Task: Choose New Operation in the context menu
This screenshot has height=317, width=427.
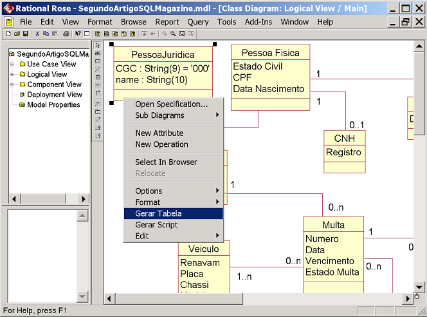Action: (174, 144)
